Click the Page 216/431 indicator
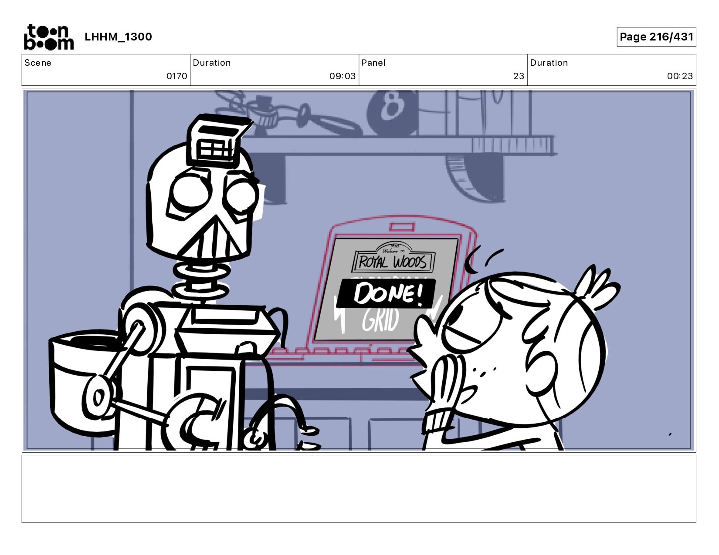 pyautogui.click(x=656, y=37)
